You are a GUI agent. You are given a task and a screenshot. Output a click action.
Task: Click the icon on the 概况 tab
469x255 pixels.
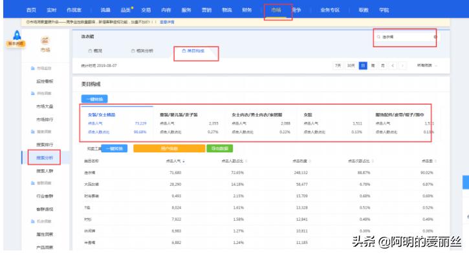point(90,51)
